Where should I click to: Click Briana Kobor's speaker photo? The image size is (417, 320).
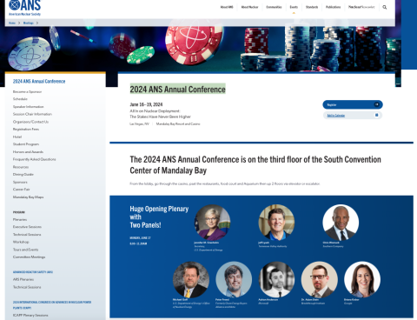click(362, 279)
